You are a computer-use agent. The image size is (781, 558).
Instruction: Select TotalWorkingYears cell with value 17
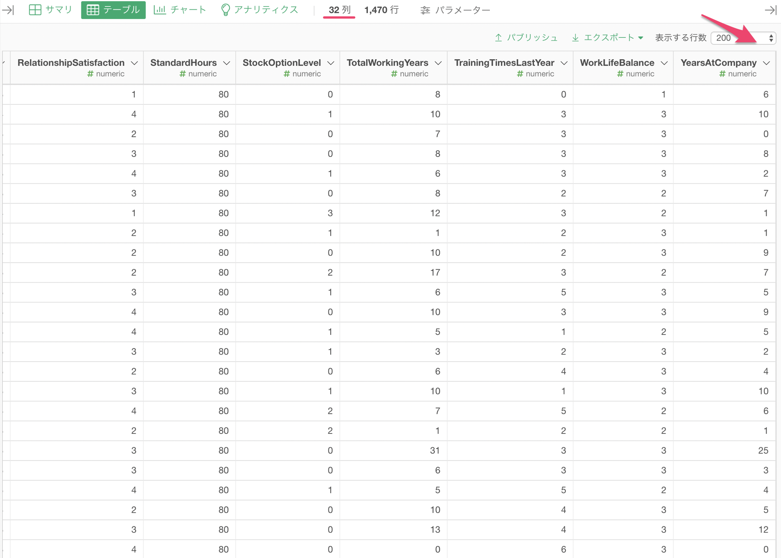(x=393, y=272)
